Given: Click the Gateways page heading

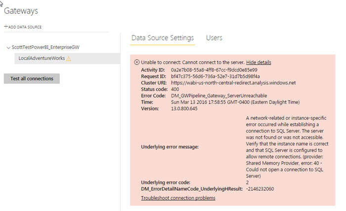Looking at the screenshot, I should click(x=21, y=11).
